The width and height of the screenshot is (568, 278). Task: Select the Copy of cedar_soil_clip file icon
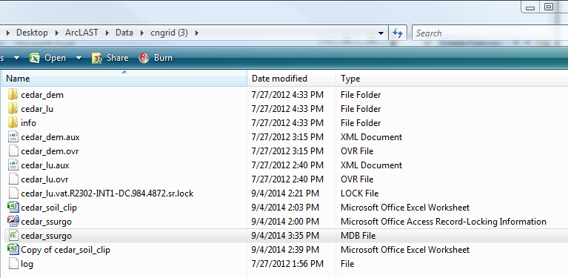[x=13, y=250]
